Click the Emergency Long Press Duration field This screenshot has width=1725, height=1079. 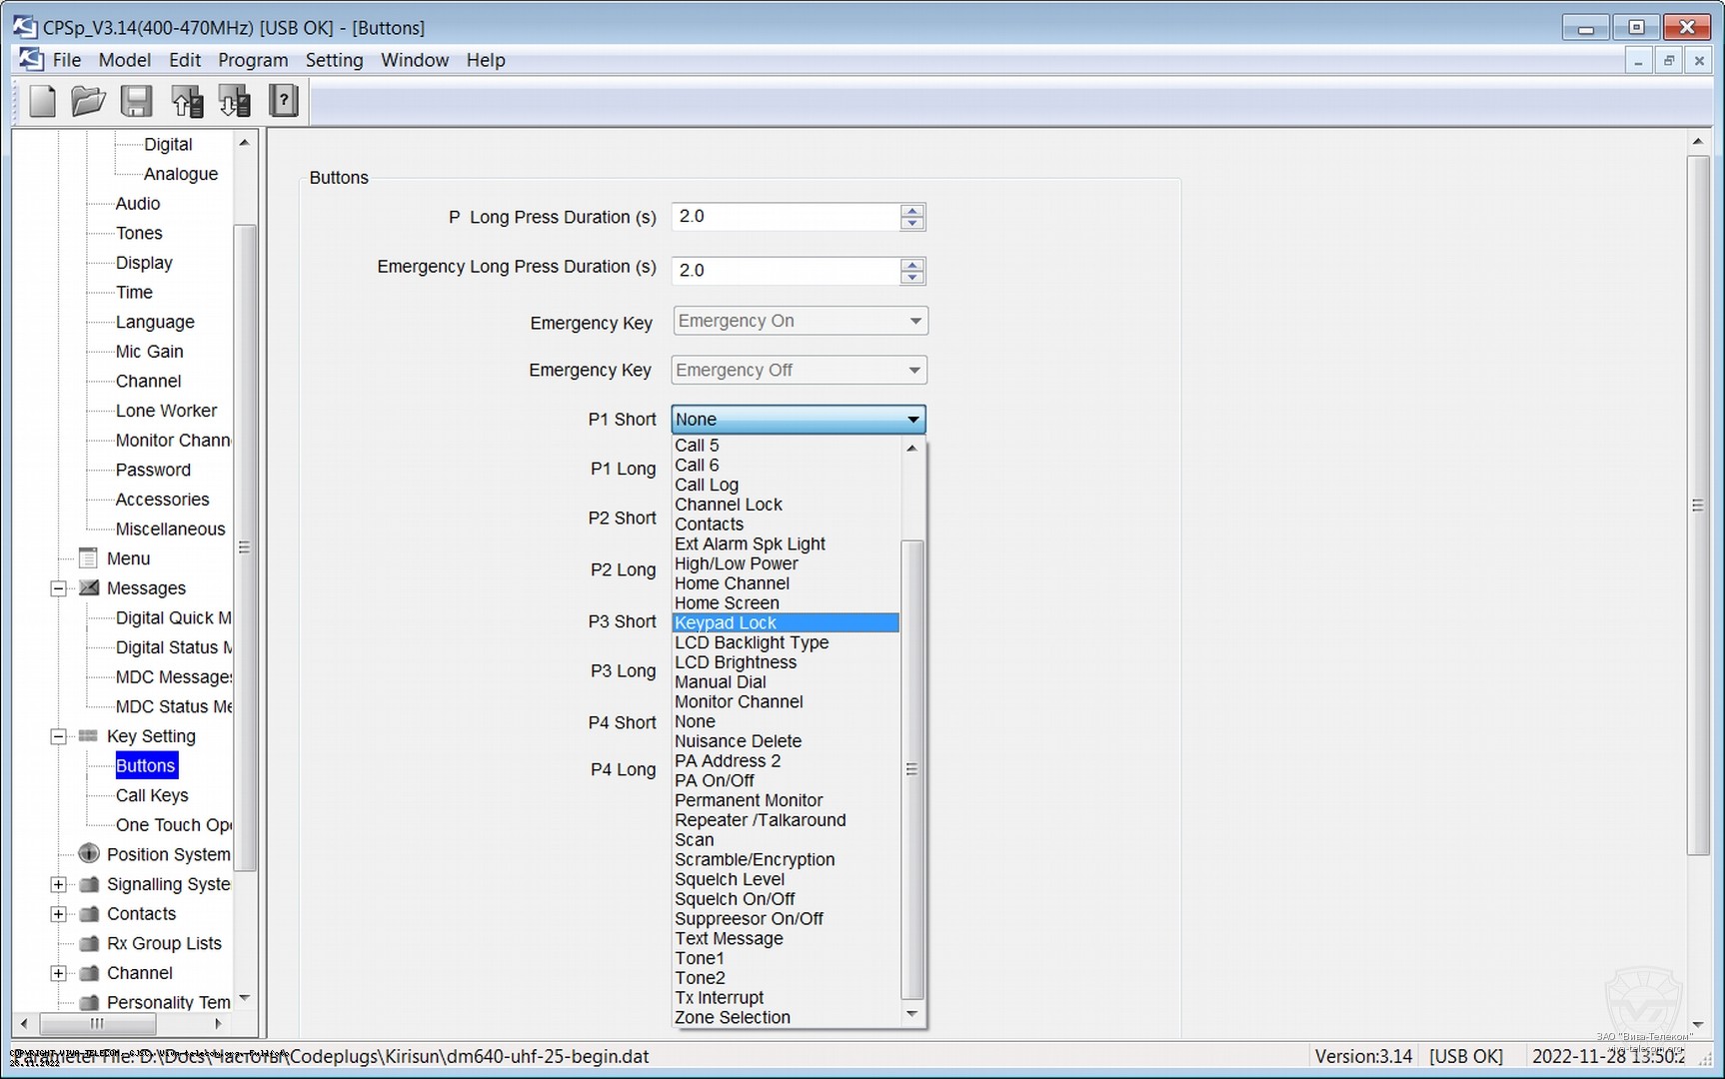point(786,271)
